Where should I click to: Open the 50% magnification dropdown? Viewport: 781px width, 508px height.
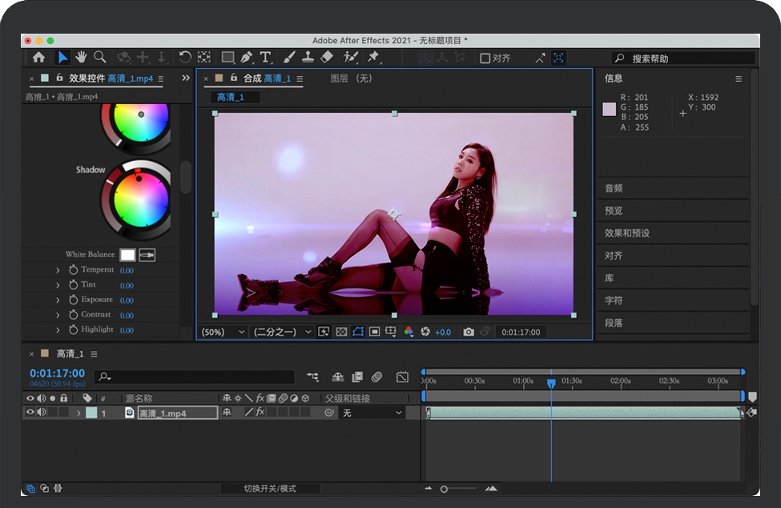pyautogui.click(x=223, y=332)
